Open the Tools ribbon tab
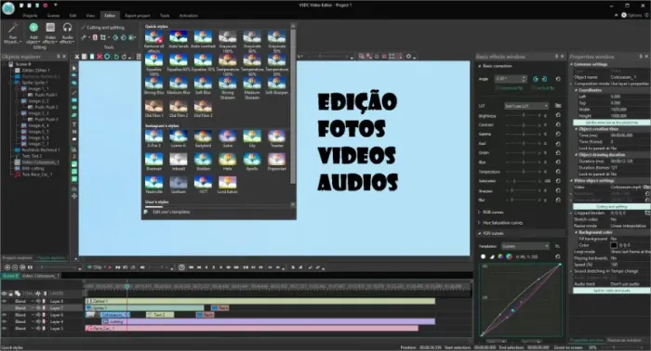This screenshot has height=351, width=651. point(165,16)
